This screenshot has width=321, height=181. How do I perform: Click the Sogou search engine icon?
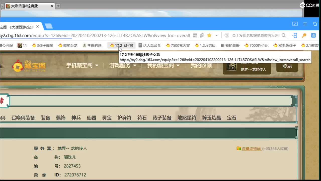click(x=226, y=35)
